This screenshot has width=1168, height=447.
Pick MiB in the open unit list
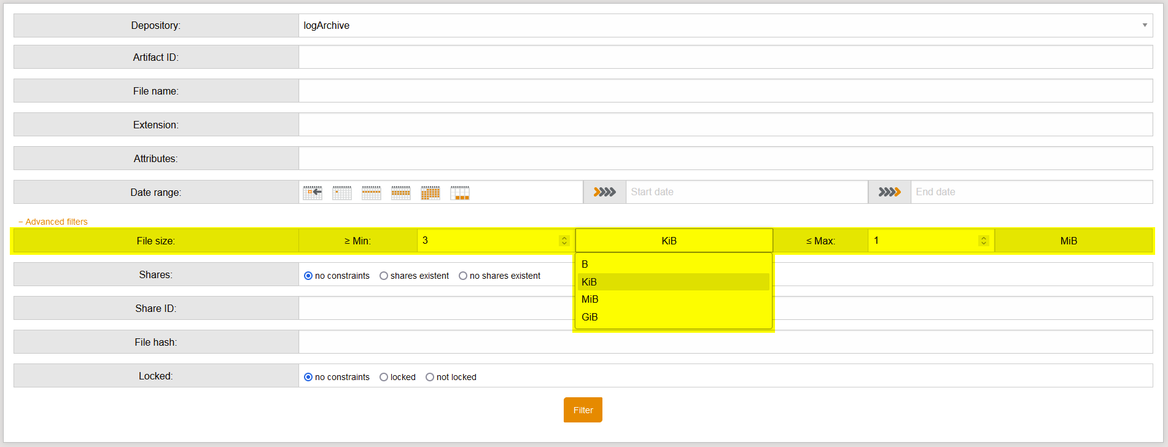tap(590, 299)
